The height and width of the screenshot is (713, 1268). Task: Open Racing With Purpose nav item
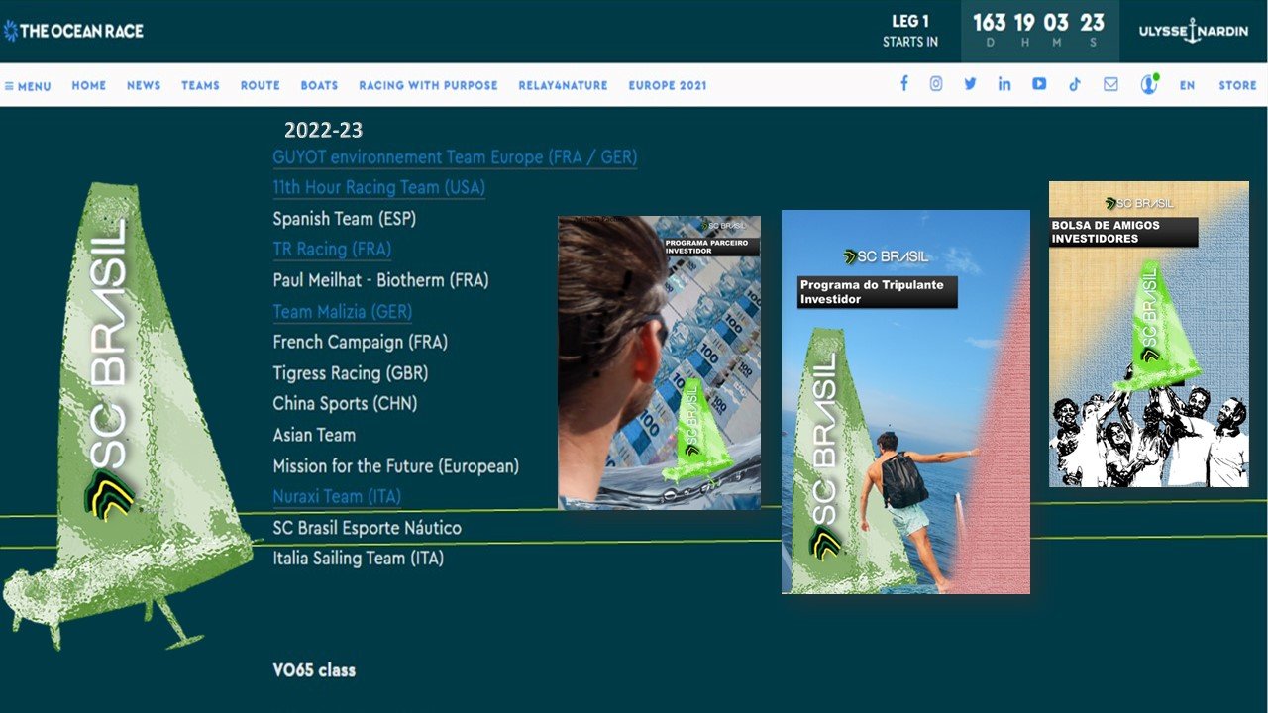428,86
